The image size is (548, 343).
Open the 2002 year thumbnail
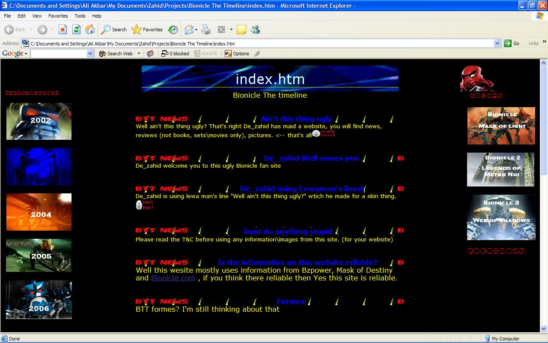39,121
